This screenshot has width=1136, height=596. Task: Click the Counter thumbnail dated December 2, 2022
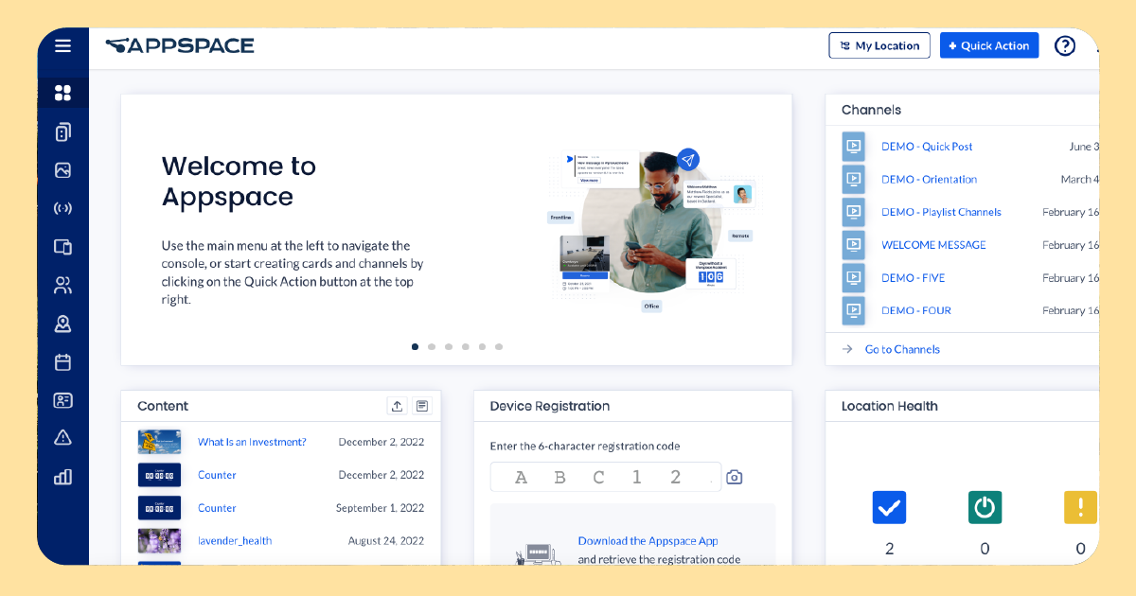click(x=159, y=475)
